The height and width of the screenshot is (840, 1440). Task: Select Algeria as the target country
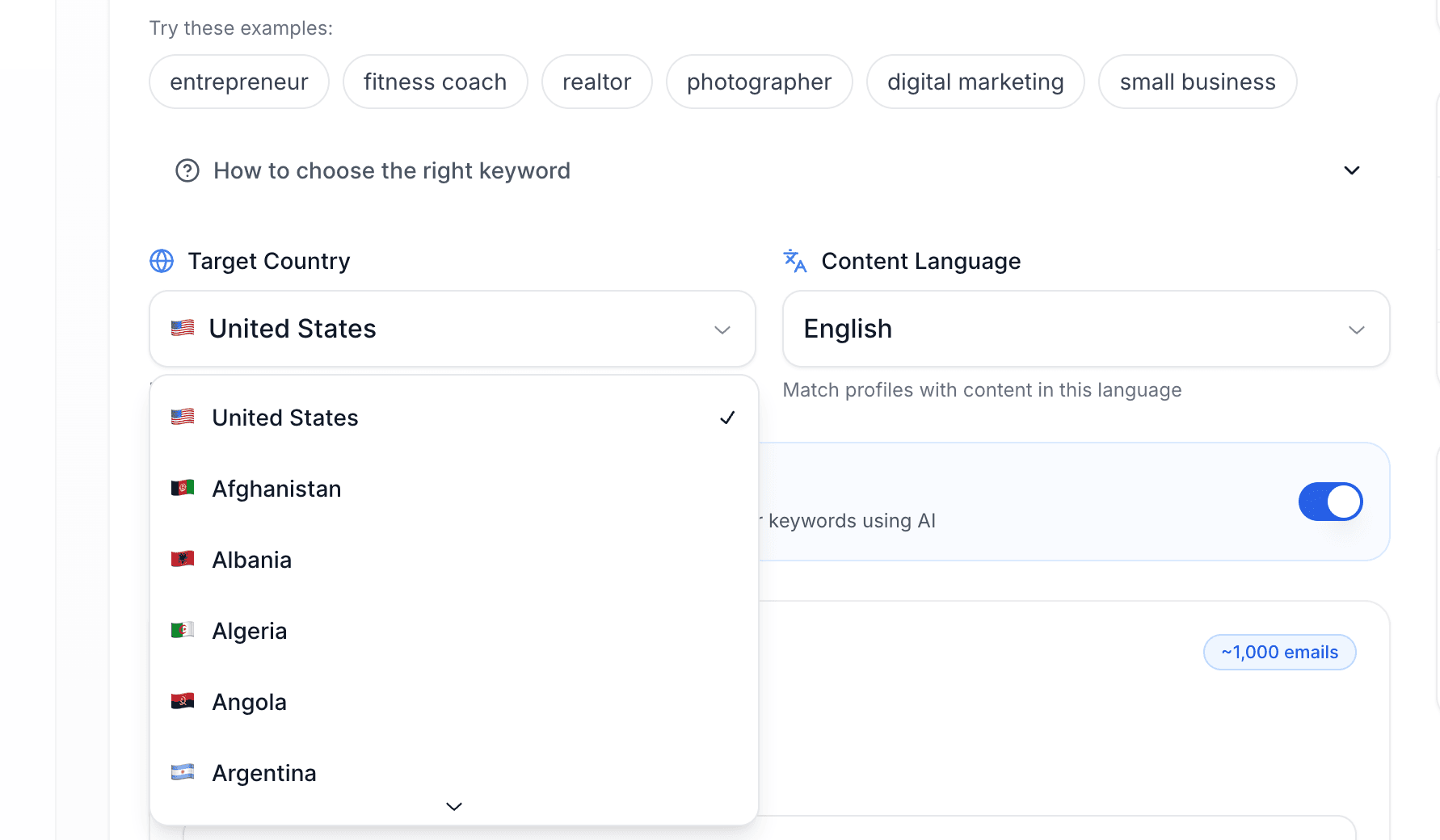(249, 631)
